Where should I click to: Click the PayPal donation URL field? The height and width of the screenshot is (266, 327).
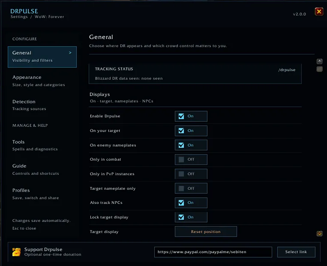pos(213,252)
